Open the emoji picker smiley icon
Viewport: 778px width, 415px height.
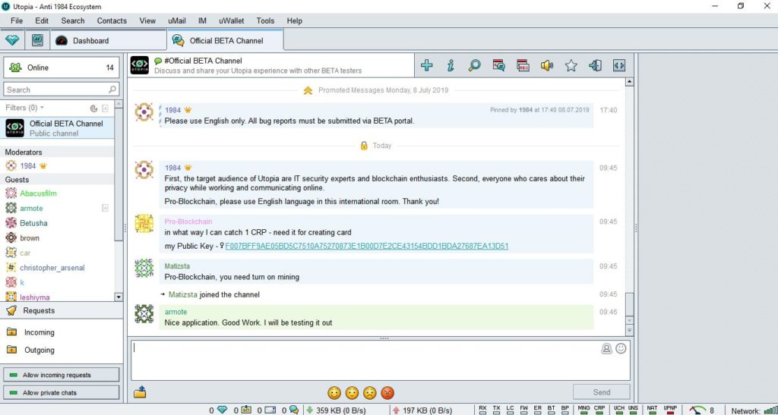click(621, 348)
